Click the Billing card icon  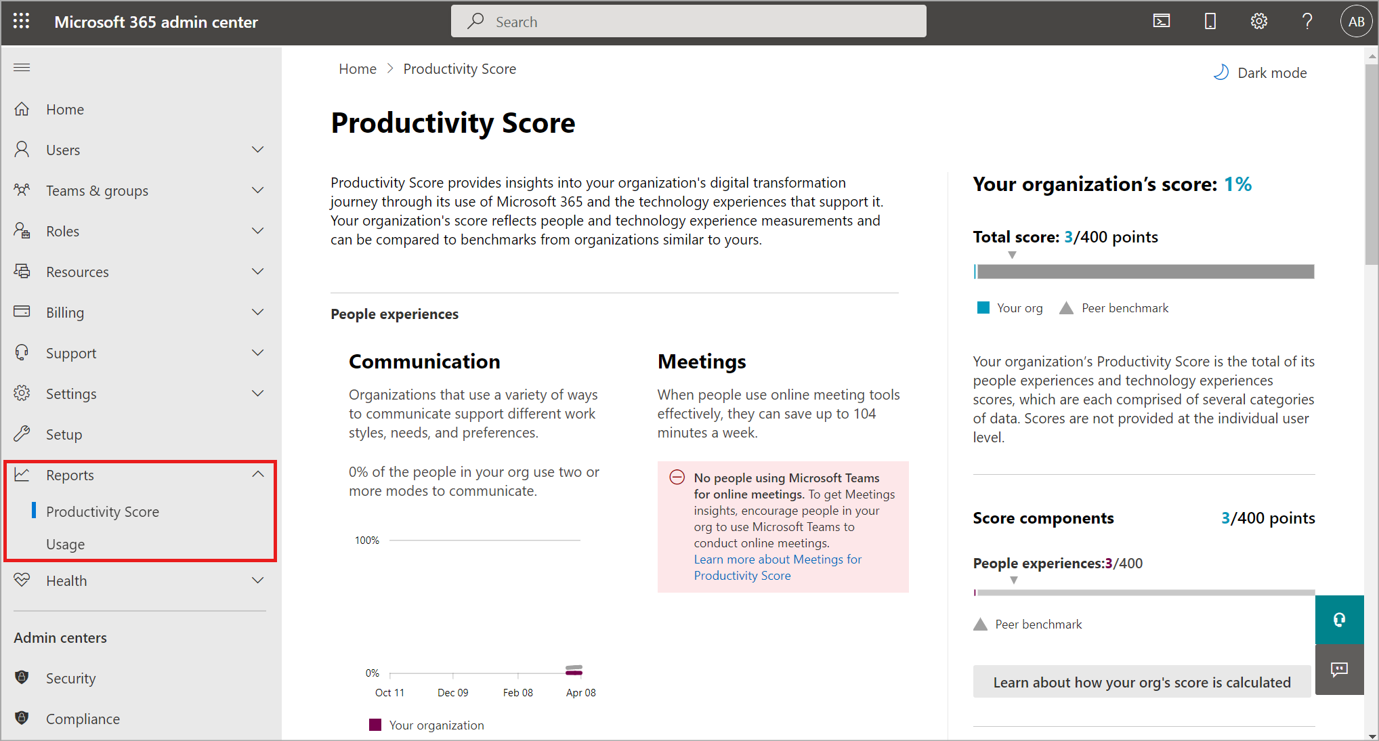(x=22, y=312)
